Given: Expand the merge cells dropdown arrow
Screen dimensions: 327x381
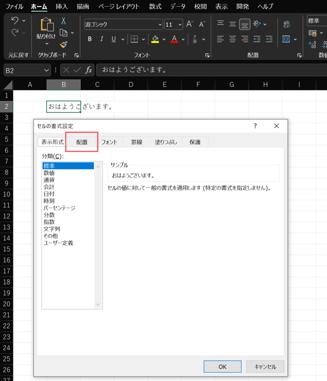Looking at the screenshot, I should click(295, 40).
